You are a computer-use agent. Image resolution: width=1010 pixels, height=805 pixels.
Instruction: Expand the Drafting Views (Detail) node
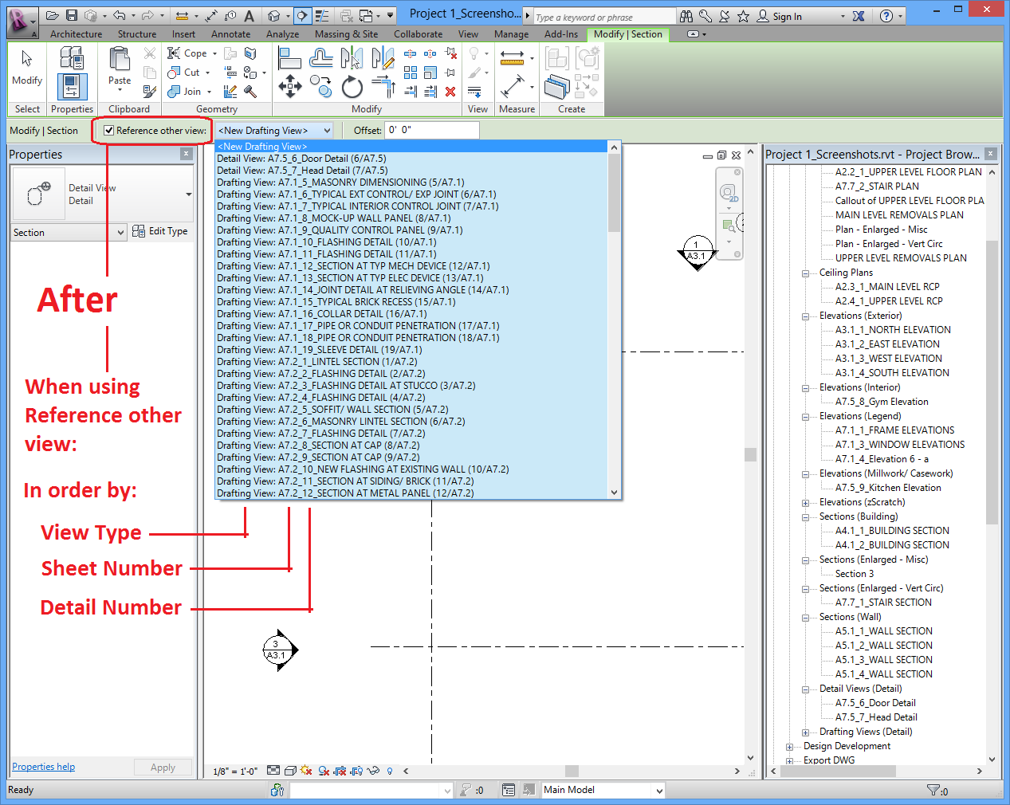pos(806,732)
